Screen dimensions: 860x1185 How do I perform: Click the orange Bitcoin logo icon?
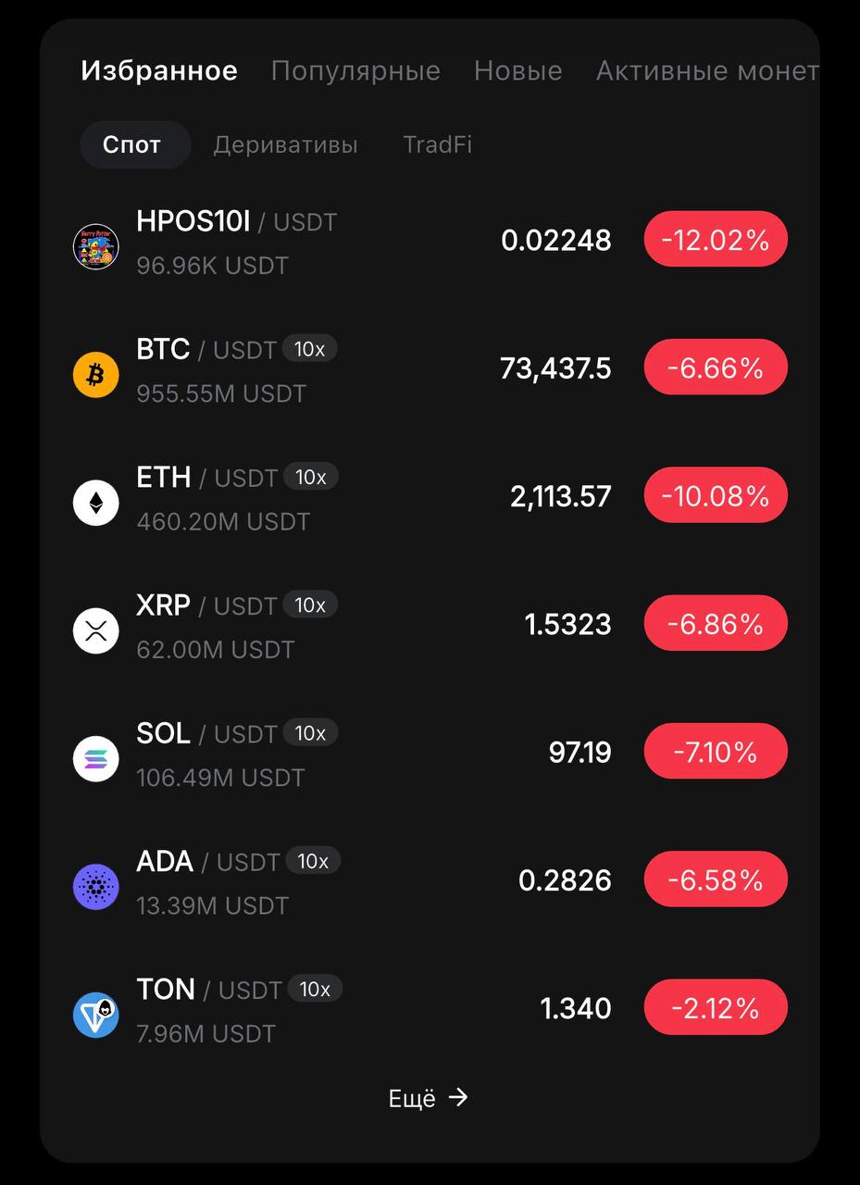[x=96, y=375]
